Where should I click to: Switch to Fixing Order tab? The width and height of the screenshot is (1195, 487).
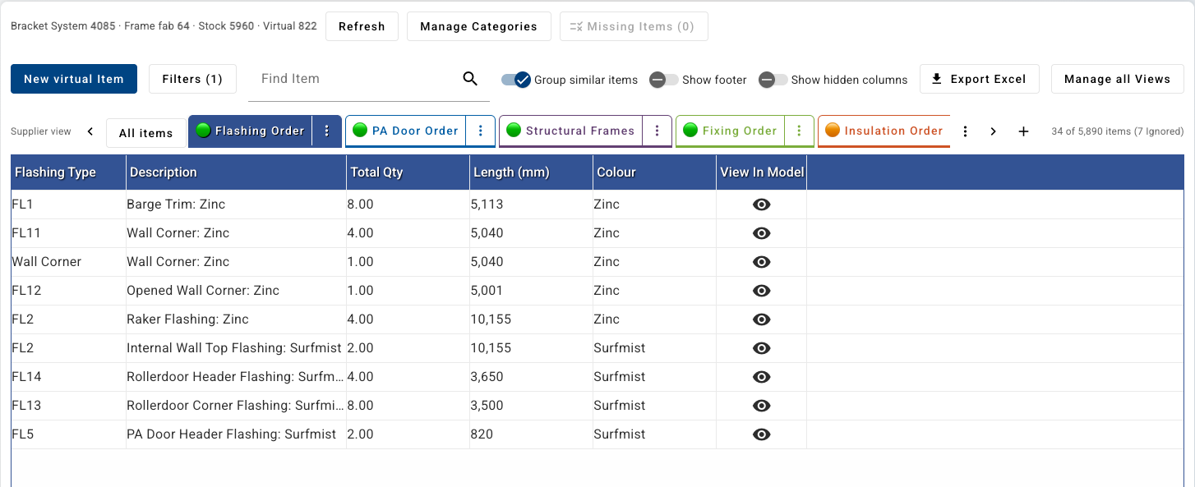[730, 131]
